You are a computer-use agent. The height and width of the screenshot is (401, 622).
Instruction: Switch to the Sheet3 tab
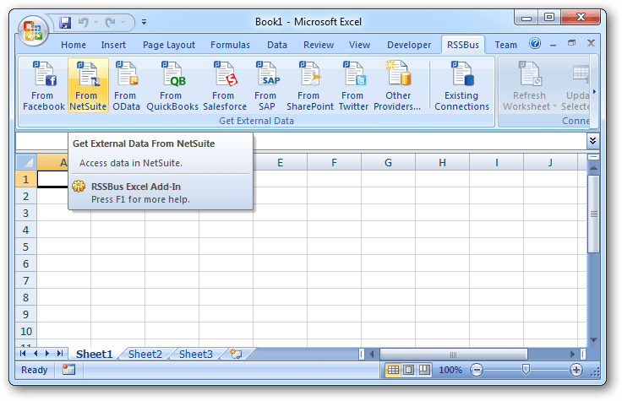(196, 354)
